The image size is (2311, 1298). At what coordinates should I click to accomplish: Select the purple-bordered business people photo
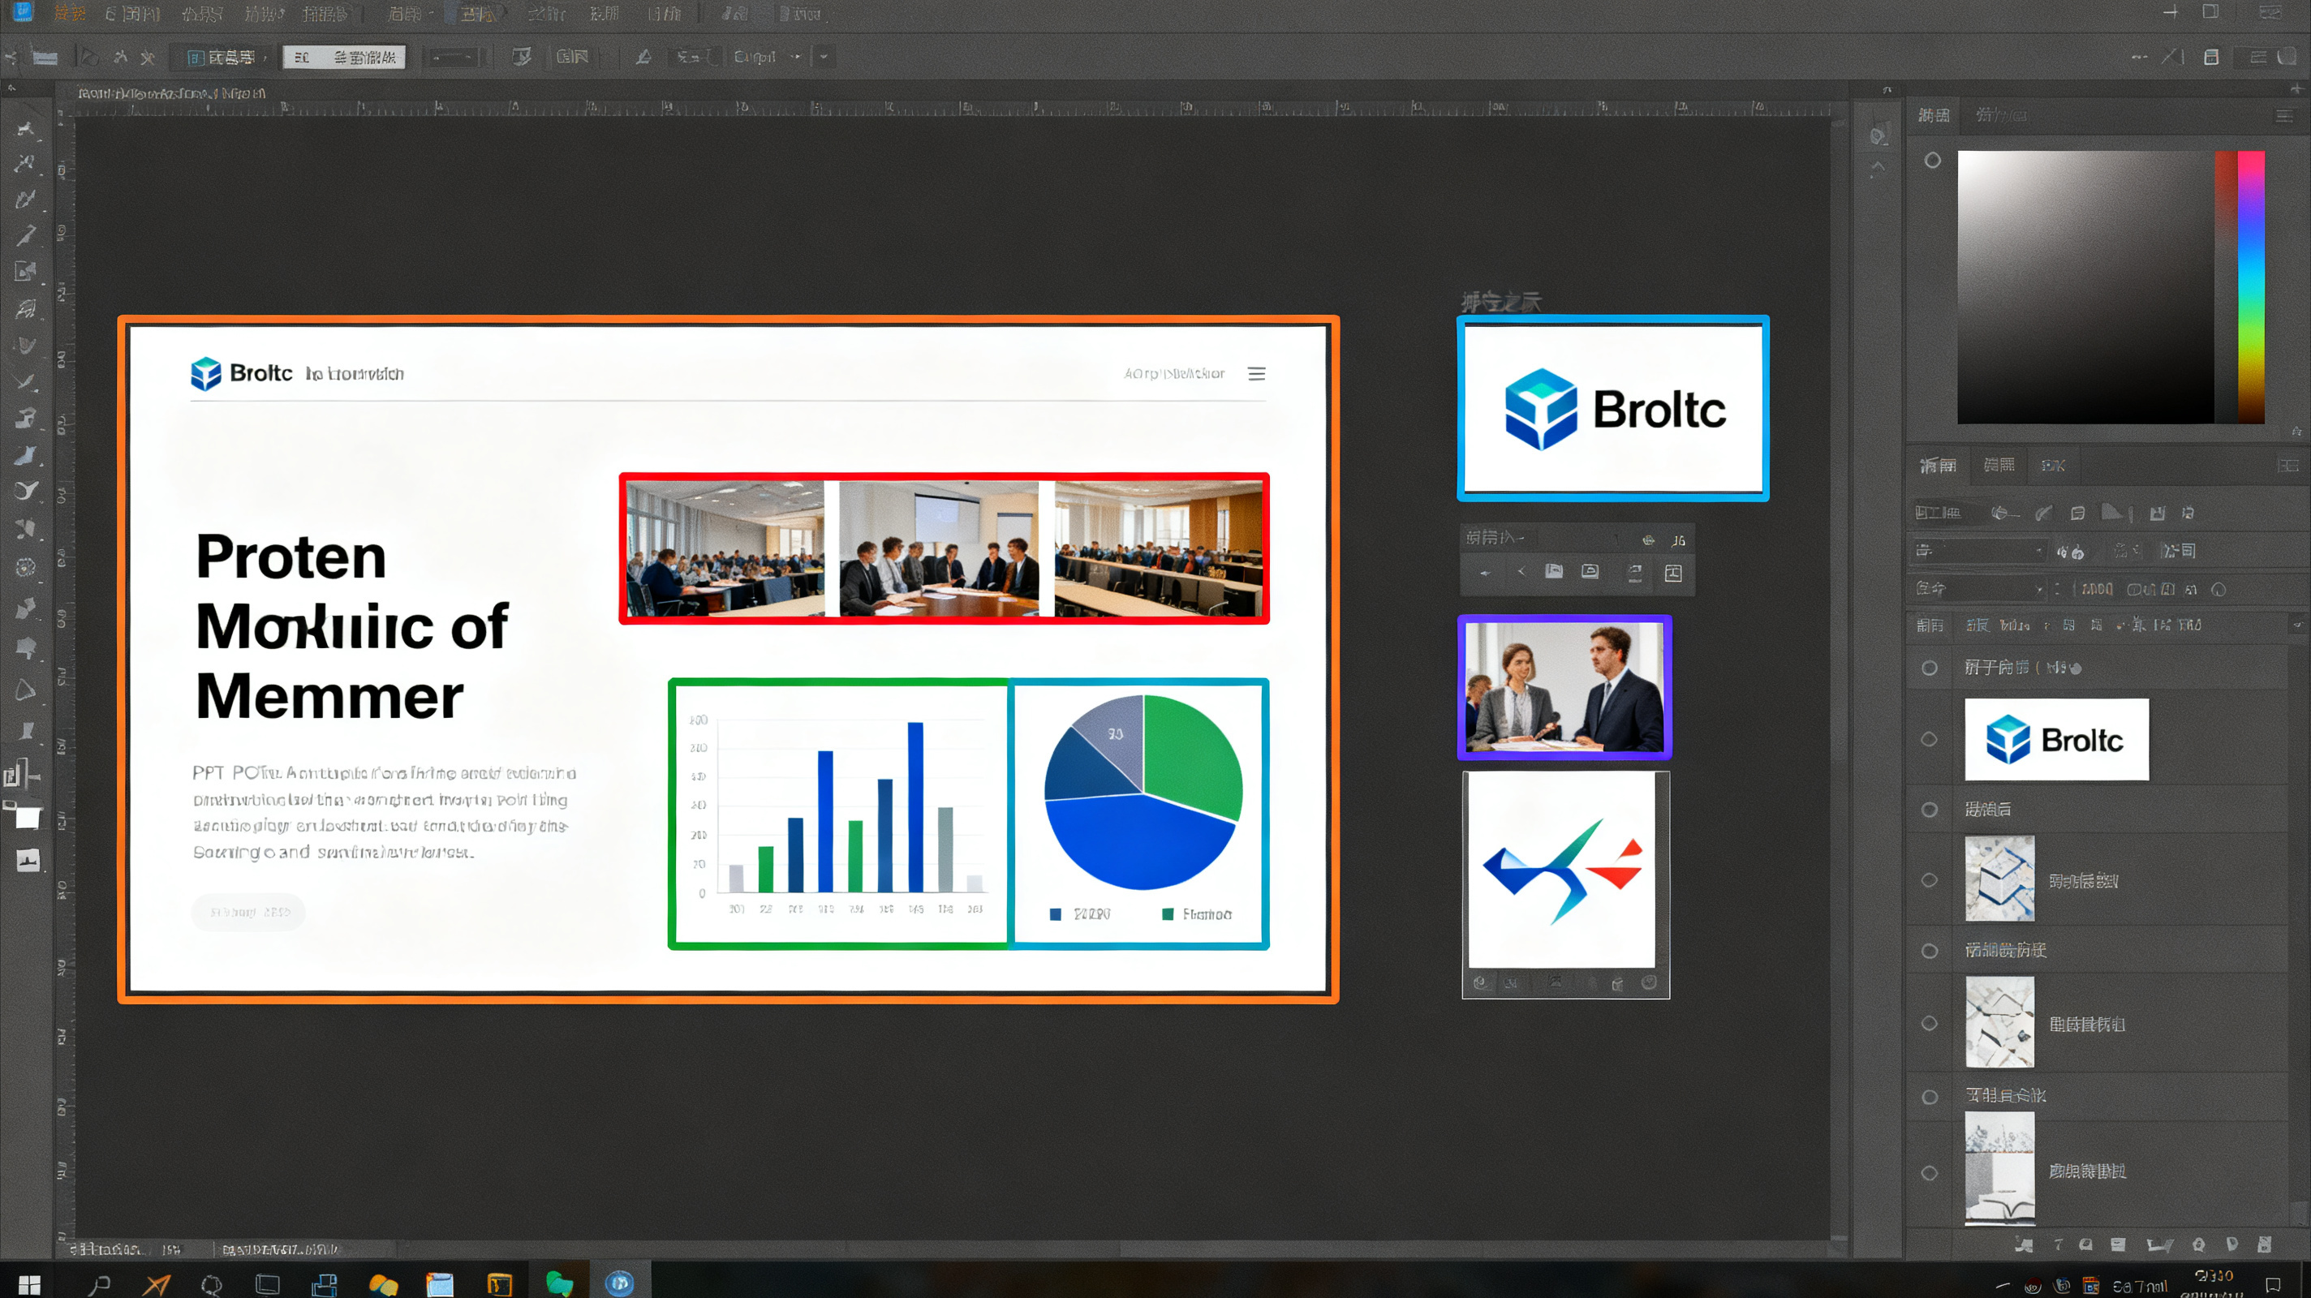click(1564, 687)
